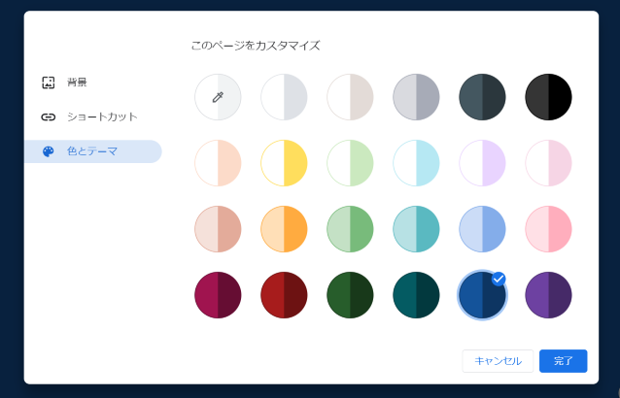The width and height of the screenshot is (620, 398).
Task: Click the eyedropper custom color picker
Action: pos(218,97)
